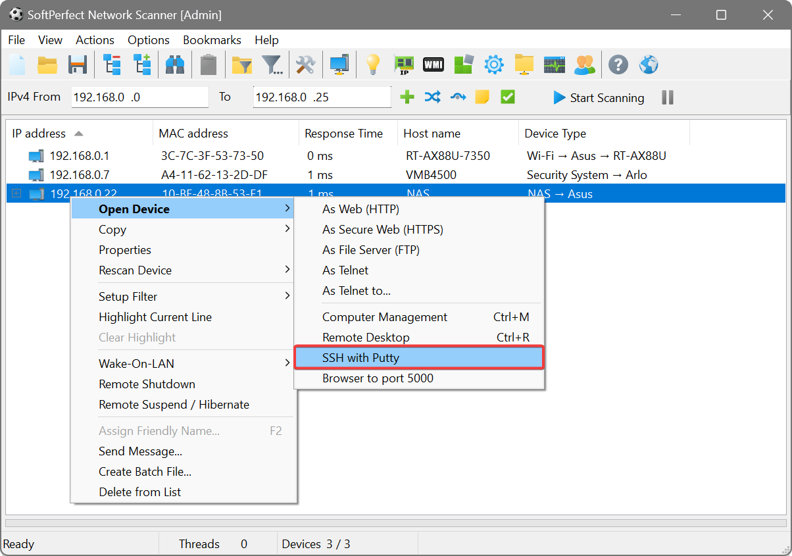Screen dimensions: 792x556
Task: Sort by IP address column header
Action: click(79, 134)
